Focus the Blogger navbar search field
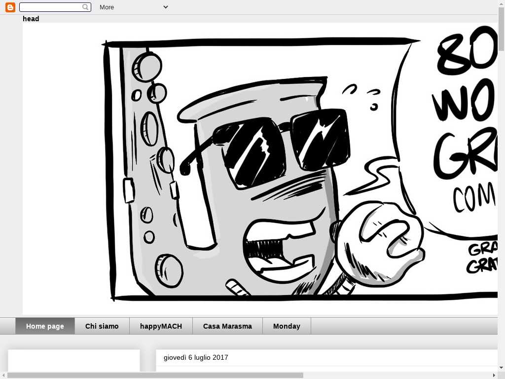505x379 pixels. [x=50, y=7]
